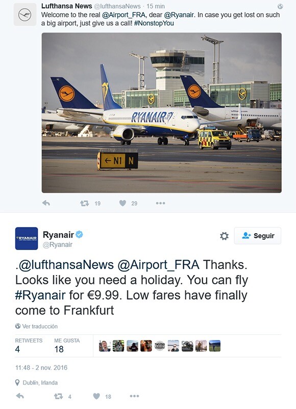Viewport: 296px width, 409px height.
Task: Click the first liker's avatar thumbnail
Action: tap(105, 346)
